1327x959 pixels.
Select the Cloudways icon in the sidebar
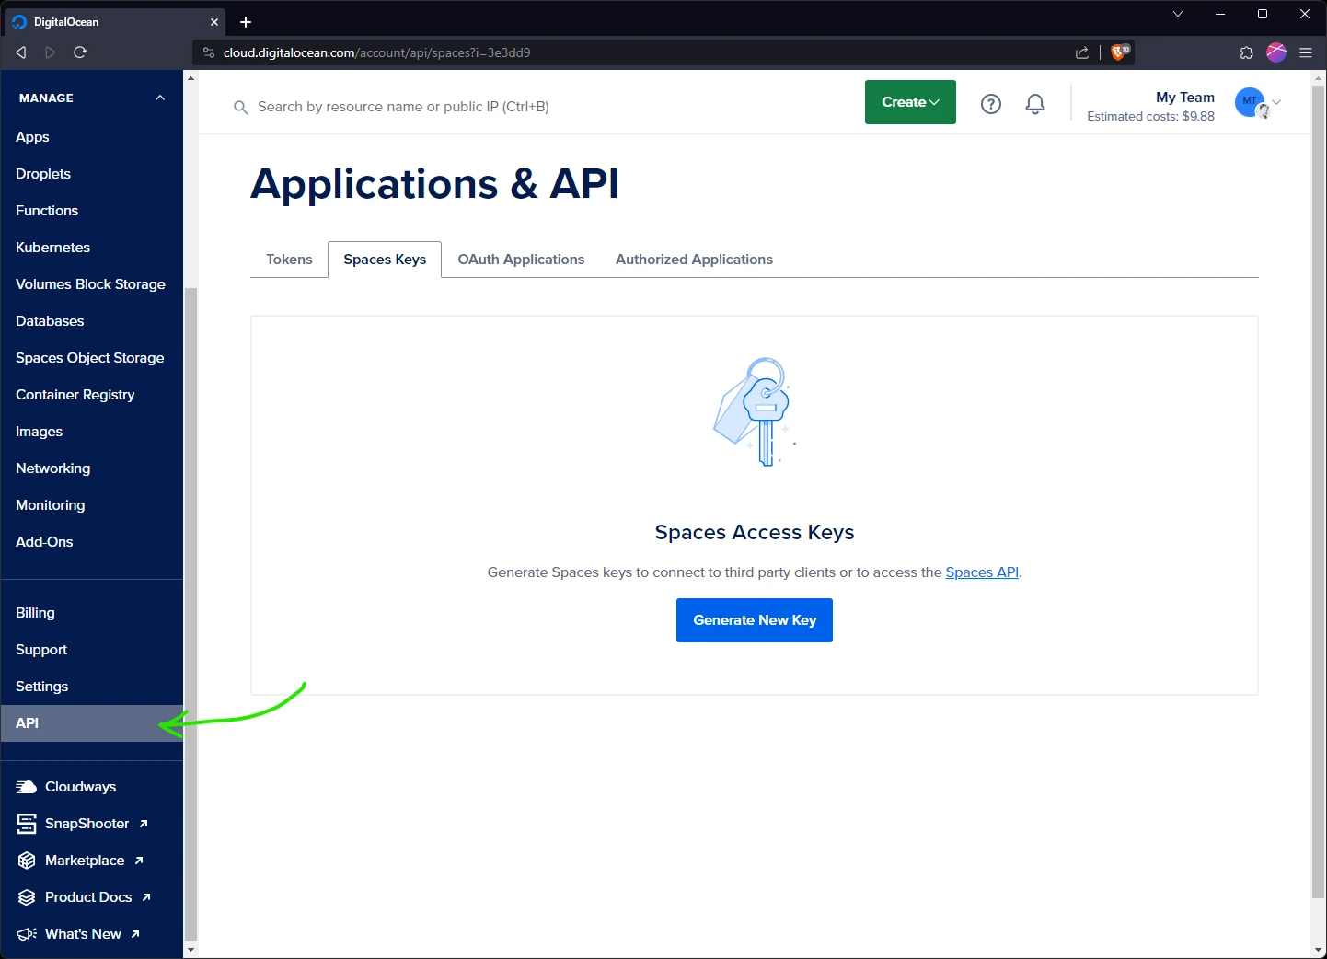point(26,786)
